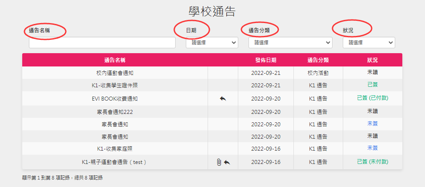This screenshot has width=425, height=187.
Task: Open the 家長會通知222 notice
Action: pos(115,112)
